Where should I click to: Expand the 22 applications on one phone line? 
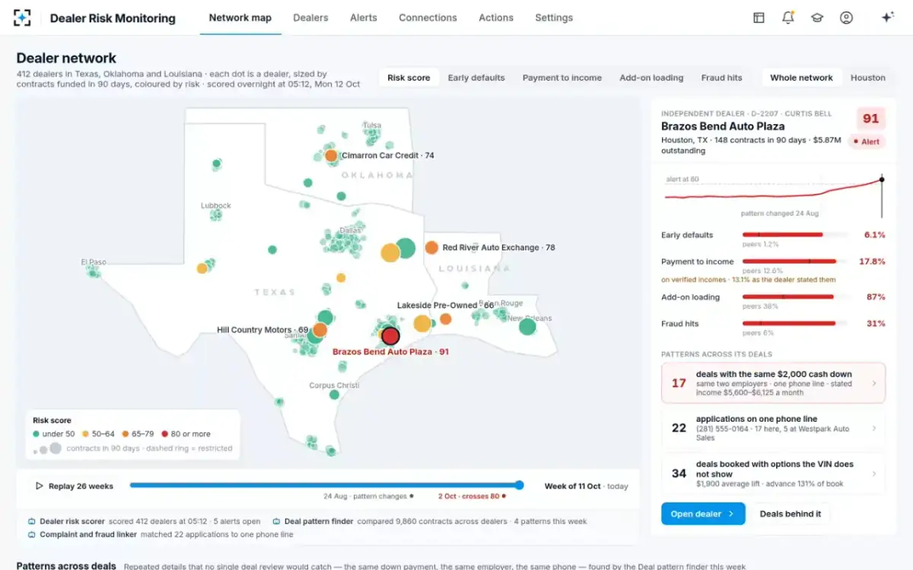pos(773,428)
